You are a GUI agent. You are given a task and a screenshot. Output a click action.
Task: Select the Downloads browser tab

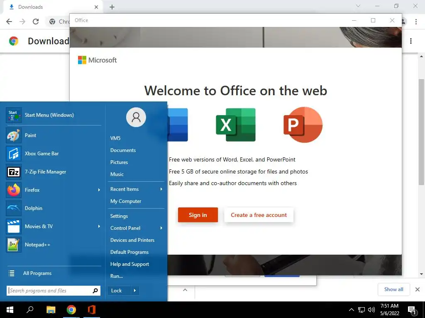tap(53, 7)
